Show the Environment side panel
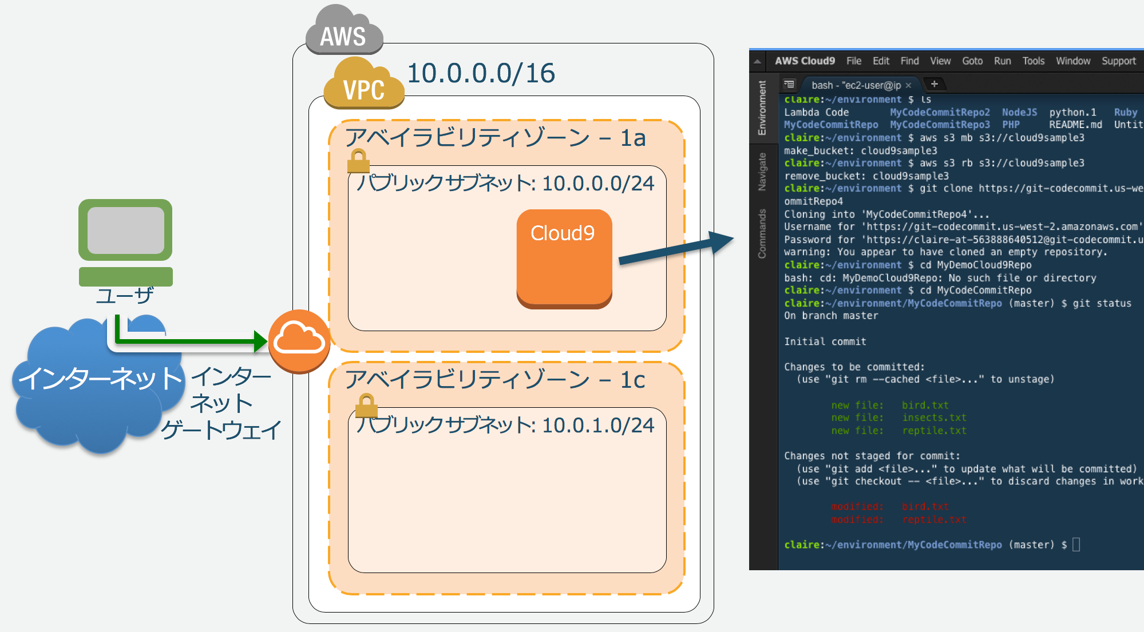Image resolution: width=1144 pixels, height=632 pixels. coord(762,108)
